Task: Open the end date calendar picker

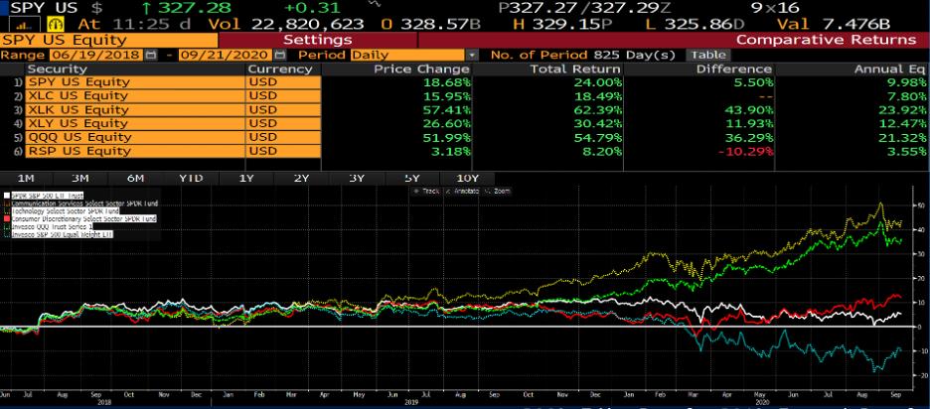Action: pyautogui.click(x=280, y=56)
